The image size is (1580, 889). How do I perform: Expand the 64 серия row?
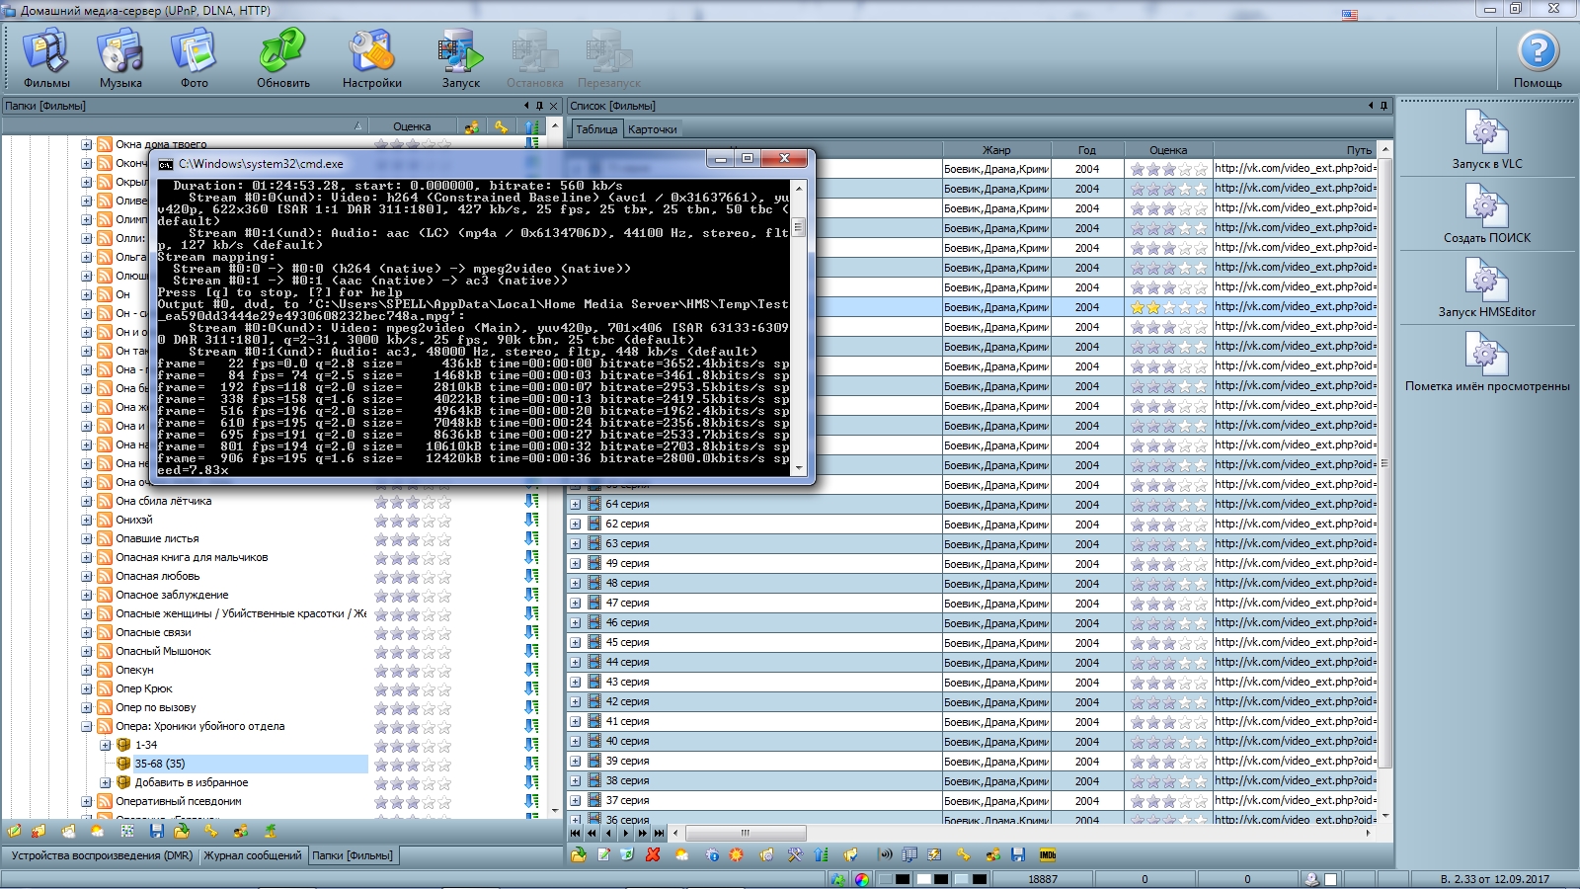point(576,504)
